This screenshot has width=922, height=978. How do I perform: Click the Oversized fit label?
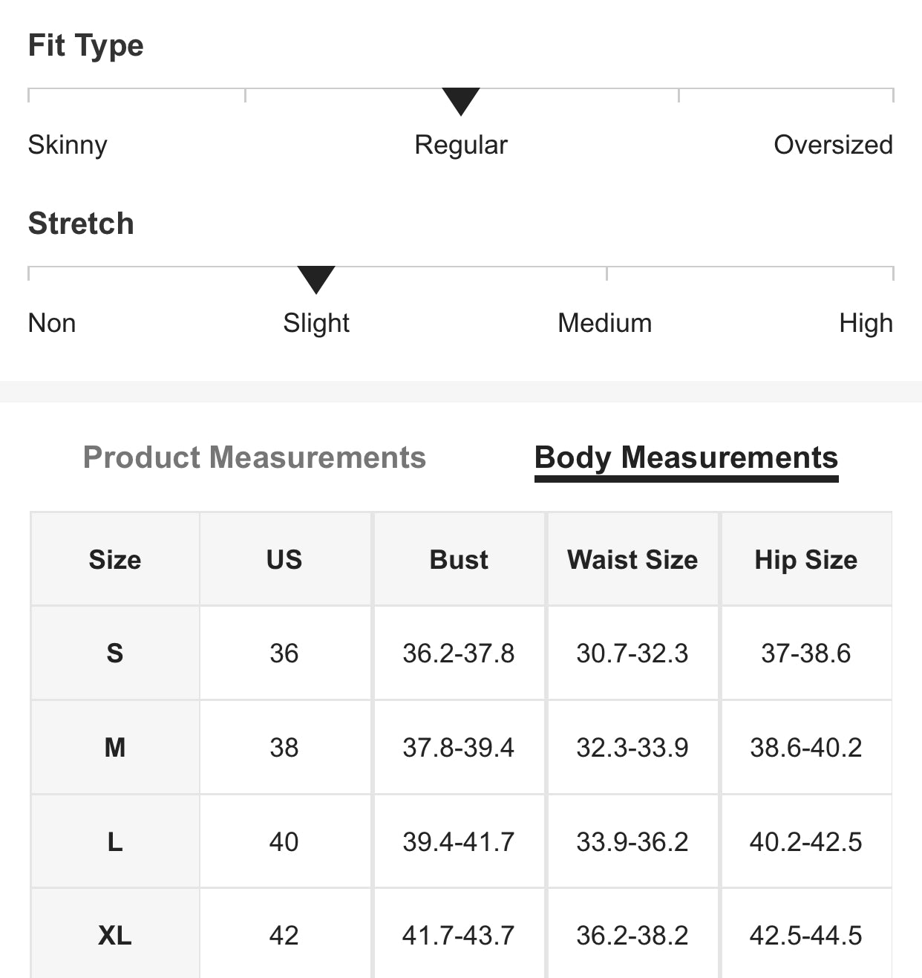(x=832, y=145)
